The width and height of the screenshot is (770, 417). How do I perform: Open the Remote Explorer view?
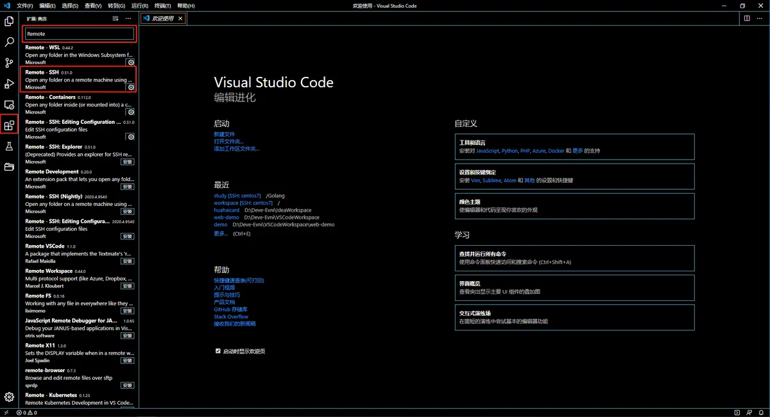9,105
